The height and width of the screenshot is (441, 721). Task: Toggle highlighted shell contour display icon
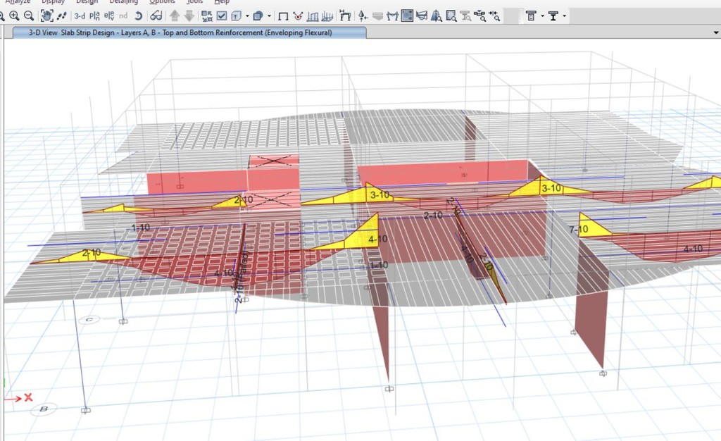point(407,16)
